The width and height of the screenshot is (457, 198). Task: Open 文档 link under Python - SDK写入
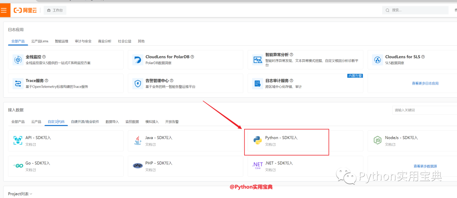[x=270, y=144]
